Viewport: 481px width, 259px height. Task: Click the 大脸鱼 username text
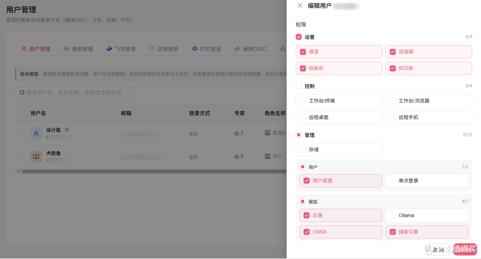pyautogui.click(x=53, y=153)
